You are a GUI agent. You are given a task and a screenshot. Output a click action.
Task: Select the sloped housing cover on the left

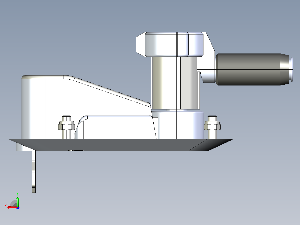tap(86, 107)
